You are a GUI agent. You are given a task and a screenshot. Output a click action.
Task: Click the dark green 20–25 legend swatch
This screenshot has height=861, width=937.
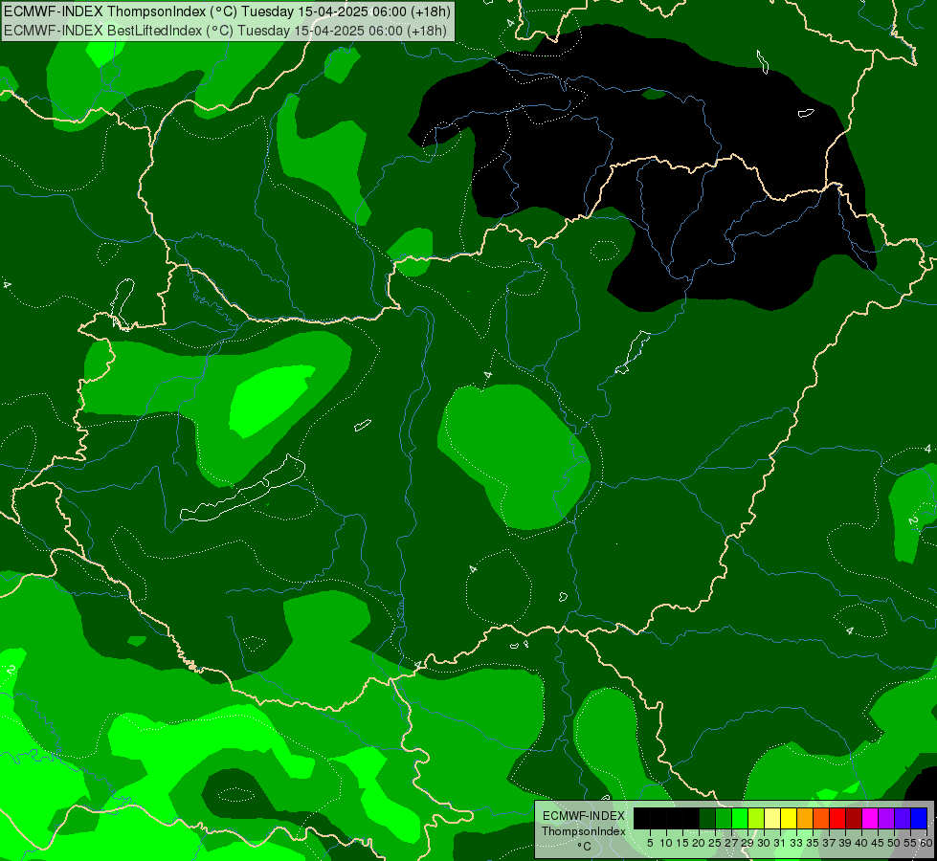click(x=707, y=818)
